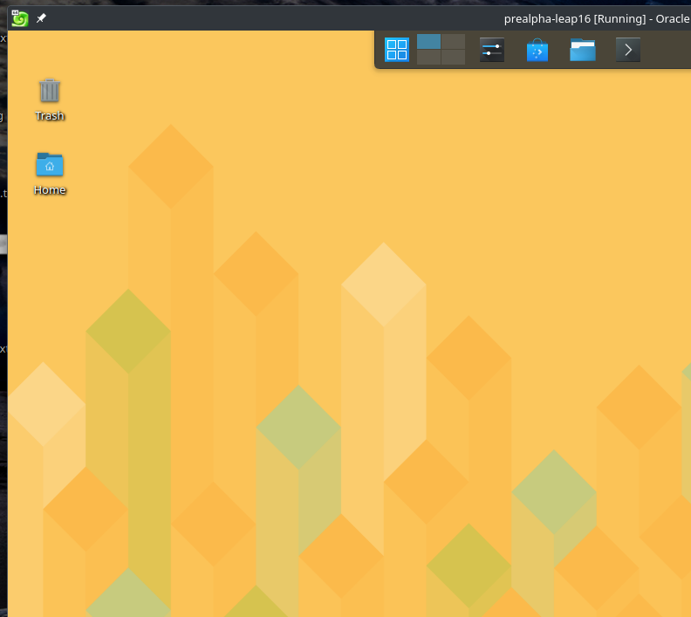Switch to the bottom-left virtual desktop in pager

tap(428, 58)
